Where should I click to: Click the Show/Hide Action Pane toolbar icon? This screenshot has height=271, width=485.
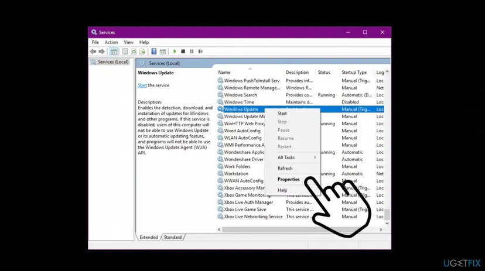click(163, 52)
